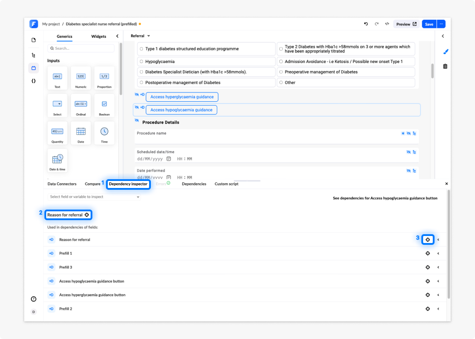Click the undo arrow icon

(x=366, y=24)
